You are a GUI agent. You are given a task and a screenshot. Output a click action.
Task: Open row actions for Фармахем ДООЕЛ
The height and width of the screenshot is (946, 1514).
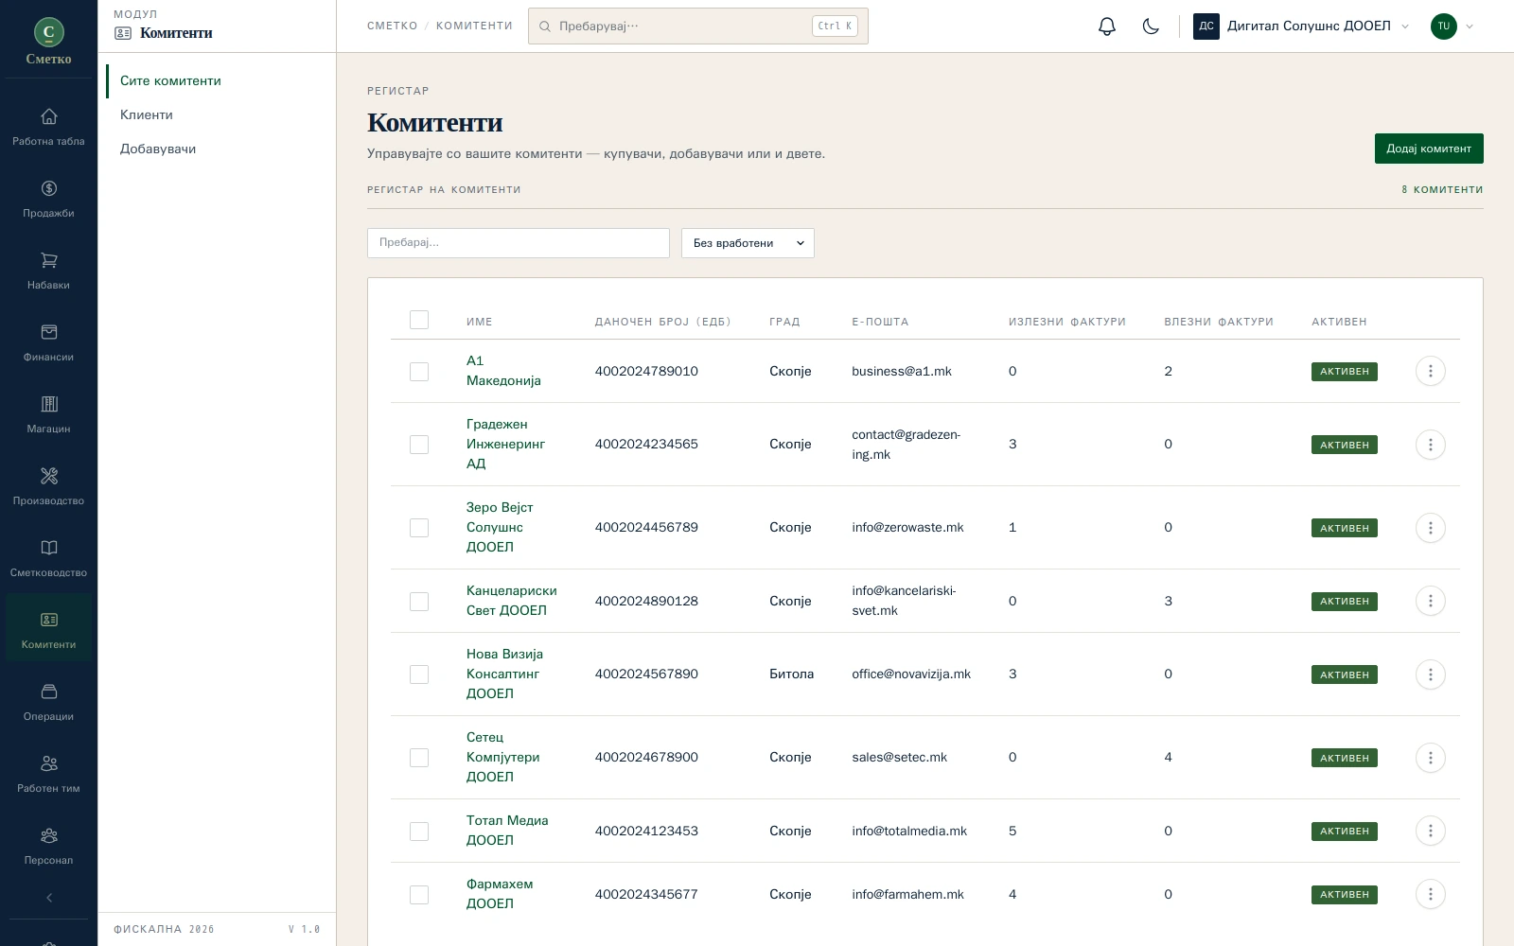1430,894
